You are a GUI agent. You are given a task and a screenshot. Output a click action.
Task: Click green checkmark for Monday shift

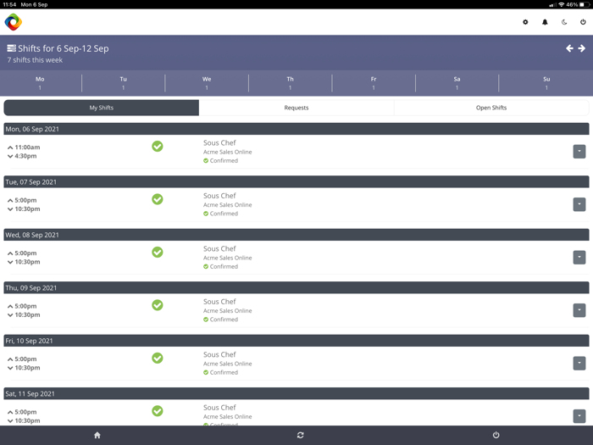[x=158, y=146]
